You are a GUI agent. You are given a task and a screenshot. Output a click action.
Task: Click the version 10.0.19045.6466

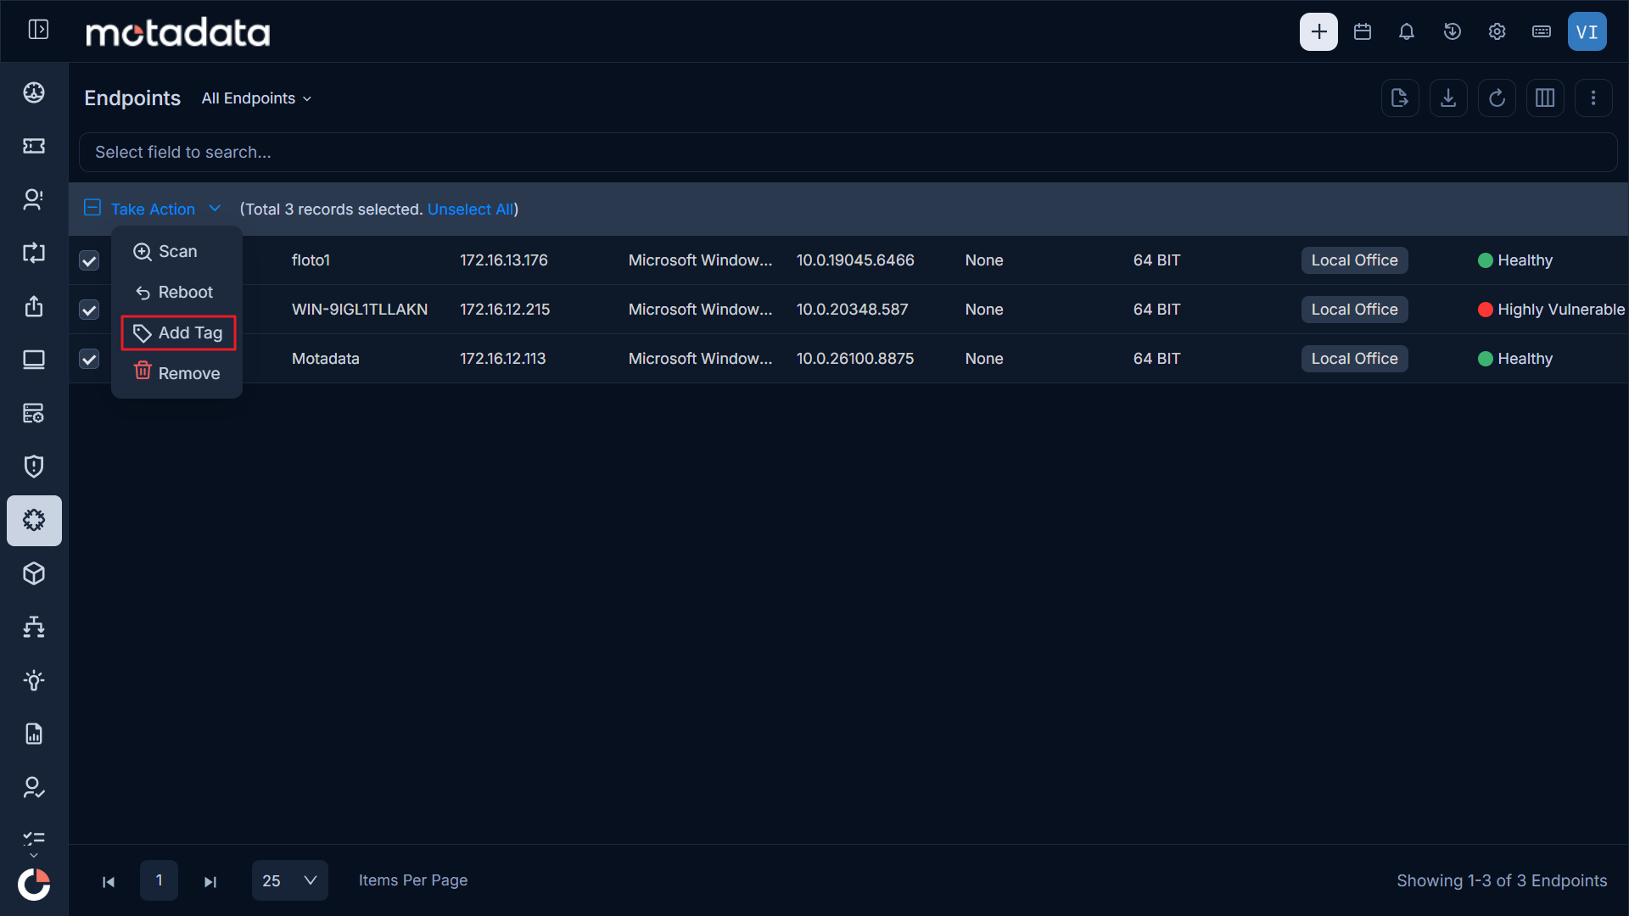[855, 260]
